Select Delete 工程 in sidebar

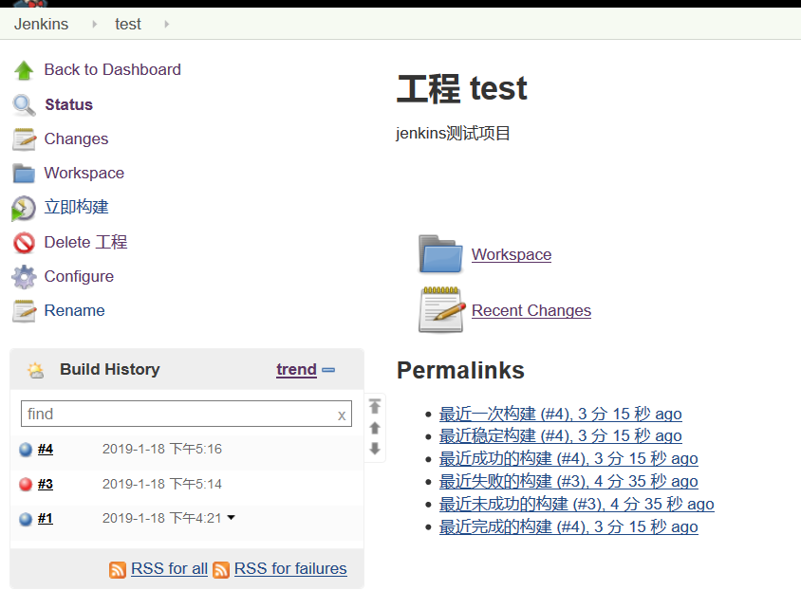(x=85, y=242)
